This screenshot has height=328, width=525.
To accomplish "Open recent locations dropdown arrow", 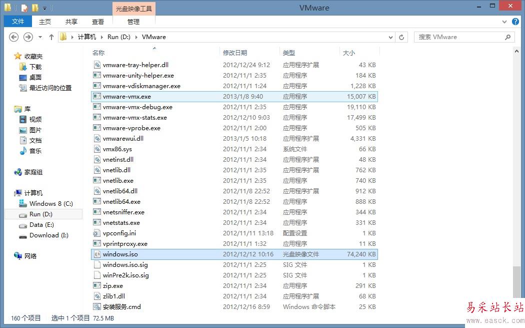I will tap(40, 37).
